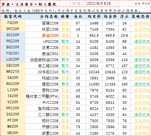Select the 乙二醇2209 contract name
Image resolution: width=151 pixels, height=136 pixels.
click(48, 115)
